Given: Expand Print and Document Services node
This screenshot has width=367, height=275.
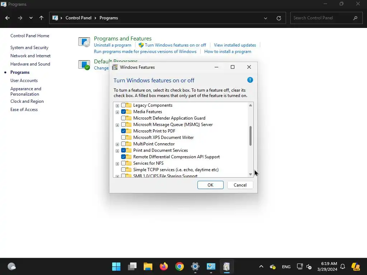Looking at the screenshot, I should (117, 151).
